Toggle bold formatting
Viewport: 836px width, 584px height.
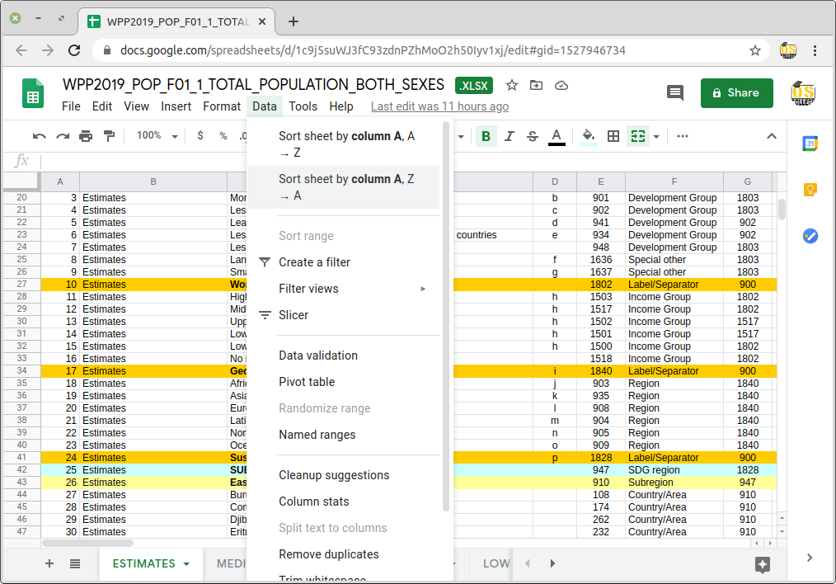point(486,136)
